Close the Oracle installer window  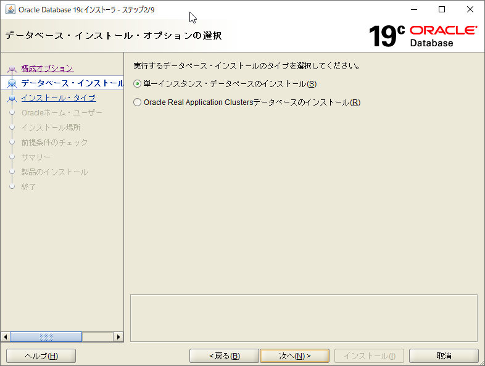pos(470,10)
